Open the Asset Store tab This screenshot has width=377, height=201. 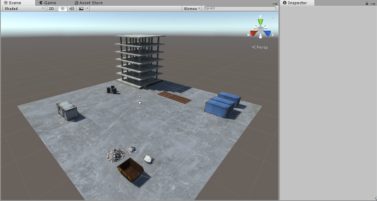89,3
